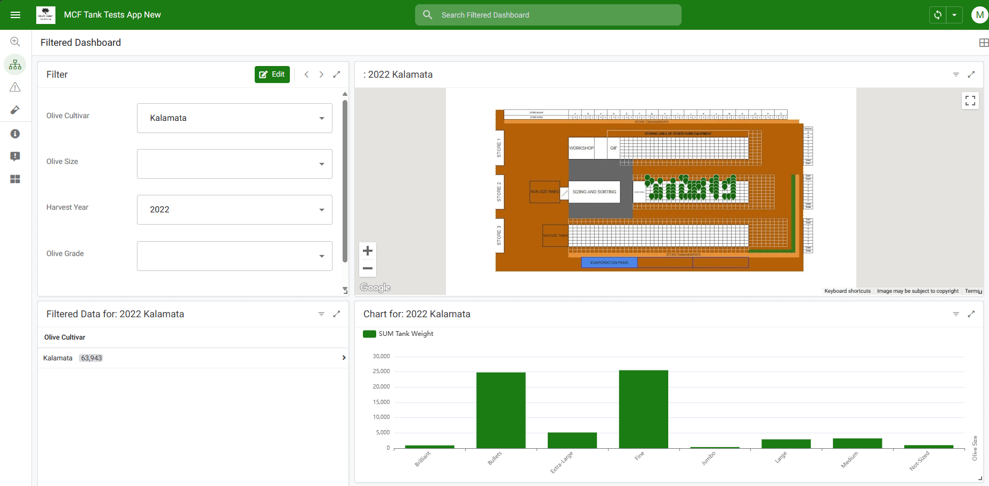The width and height of the screenshot is (989, 486).
Task: Click the Fine bar in the chart
Action: tap(643, 409)
